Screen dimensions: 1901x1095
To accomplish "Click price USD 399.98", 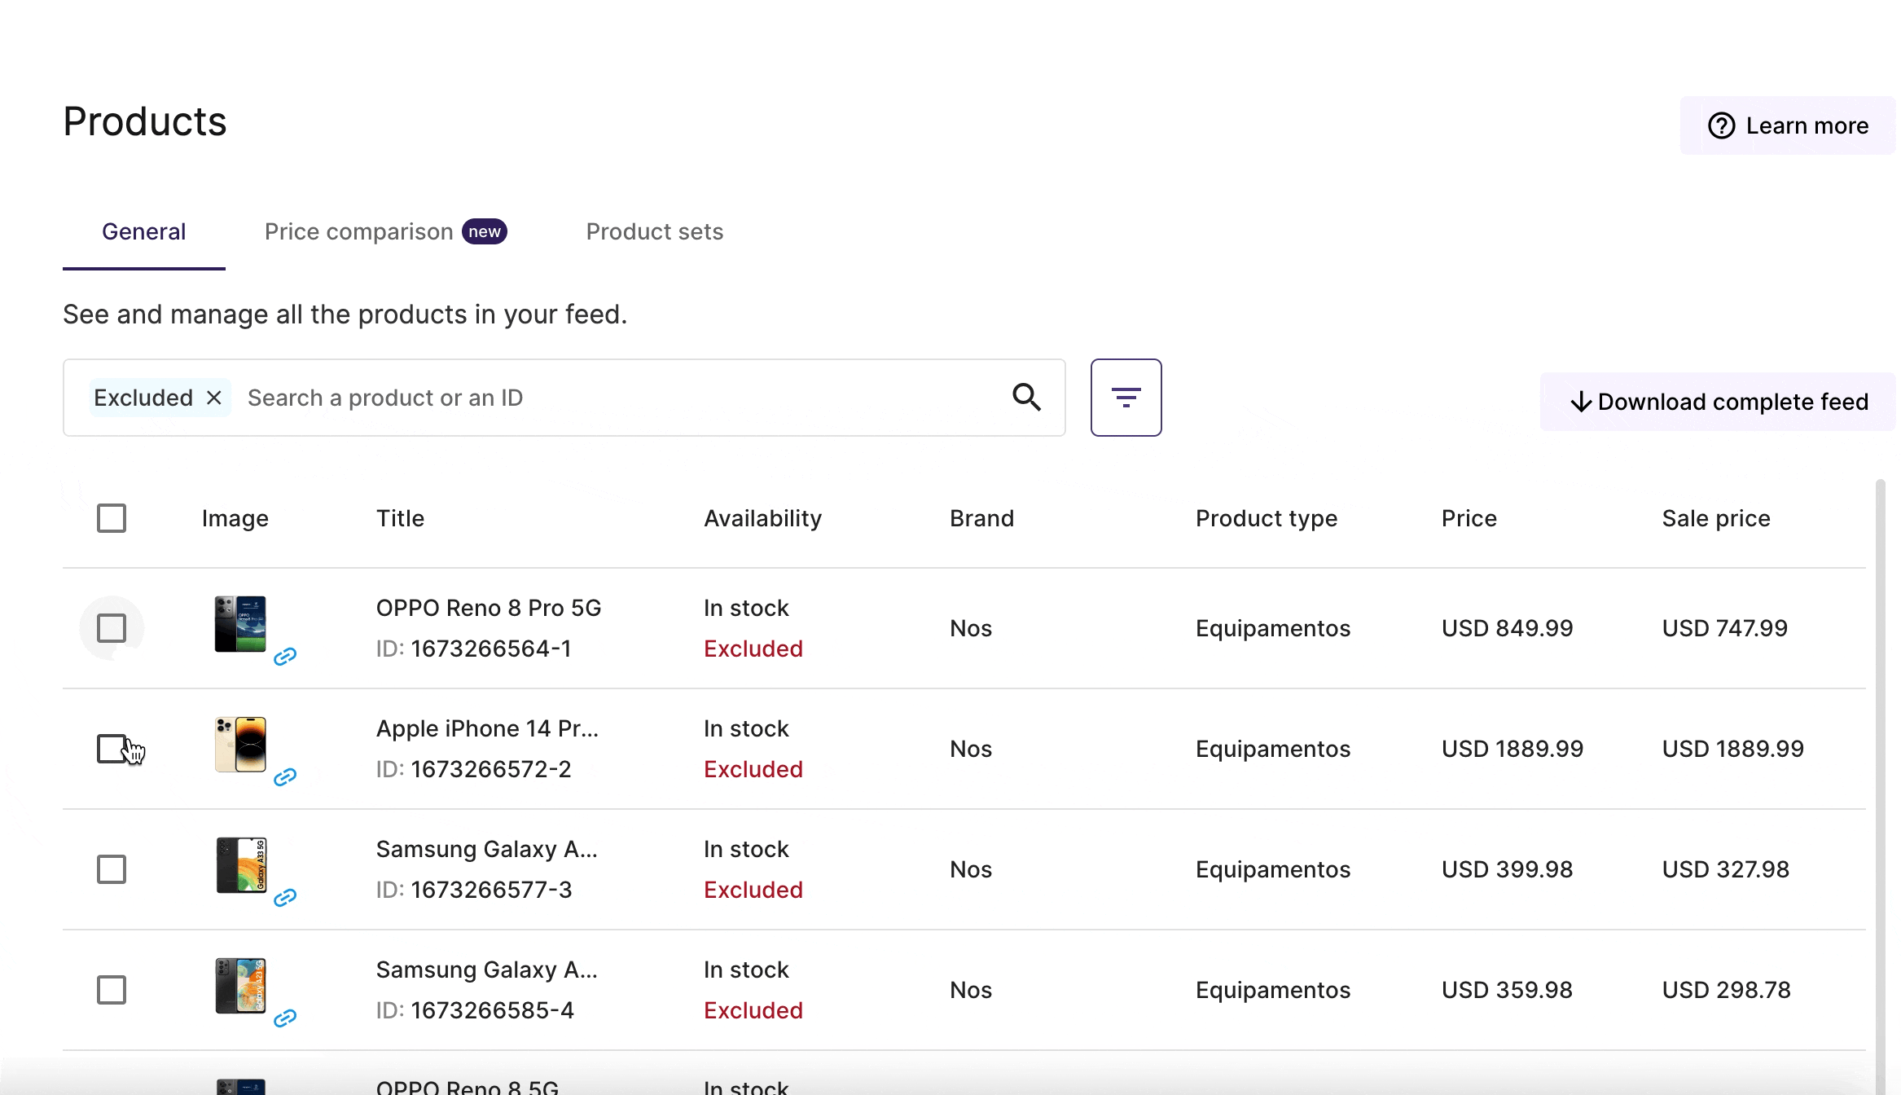I will [x=1507, y=869].
